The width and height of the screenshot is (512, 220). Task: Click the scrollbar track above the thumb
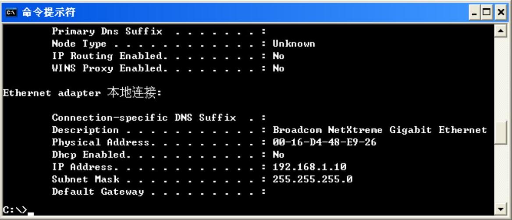[501, 79]
